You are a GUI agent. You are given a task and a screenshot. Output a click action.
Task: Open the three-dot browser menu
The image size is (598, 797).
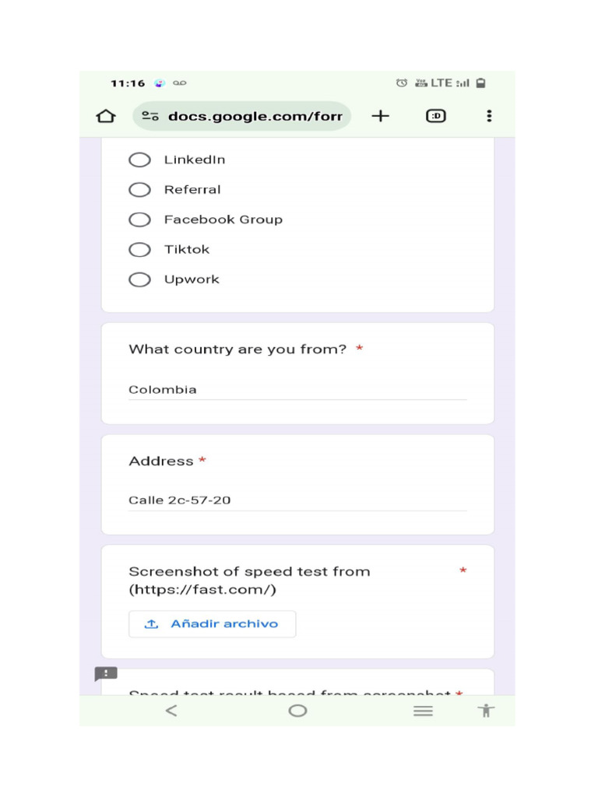pos(489,116)
